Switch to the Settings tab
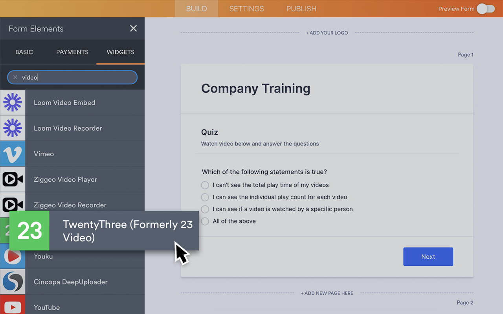 [246, 9]
